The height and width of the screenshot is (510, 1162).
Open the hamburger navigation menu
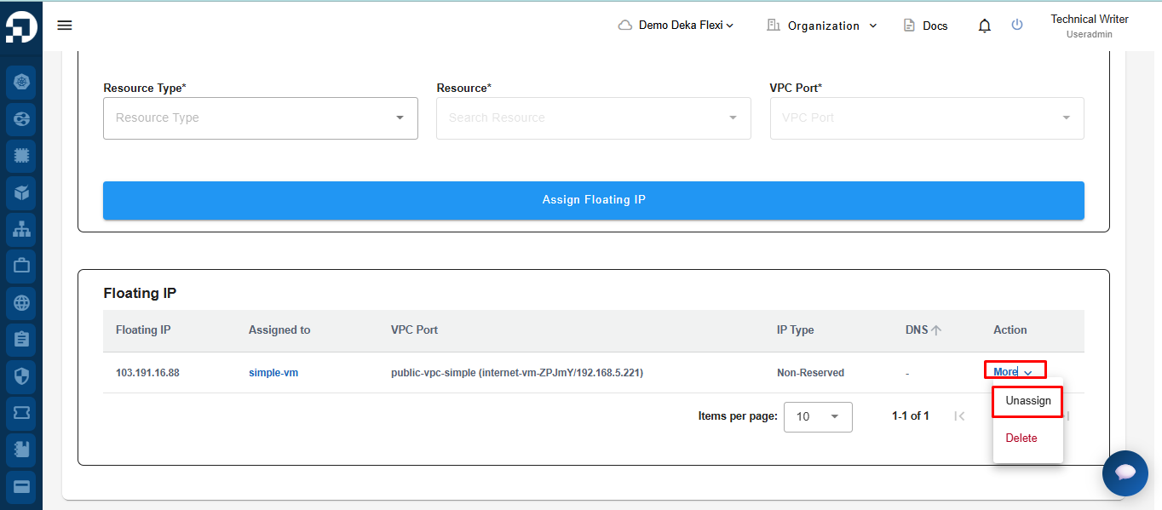[65, 26]
